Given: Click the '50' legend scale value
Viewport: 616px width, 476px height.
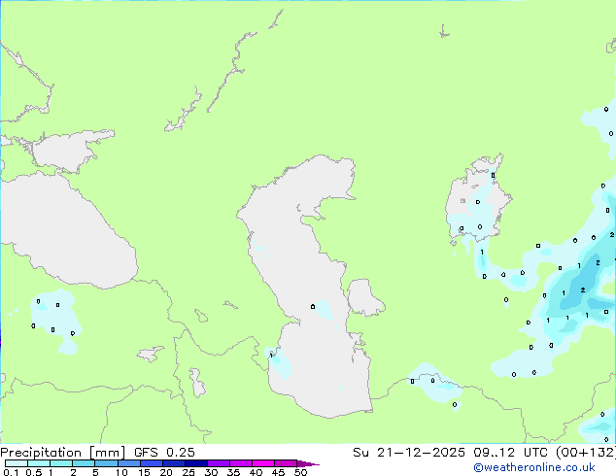Looking at the screenshot, I should 300,472.
